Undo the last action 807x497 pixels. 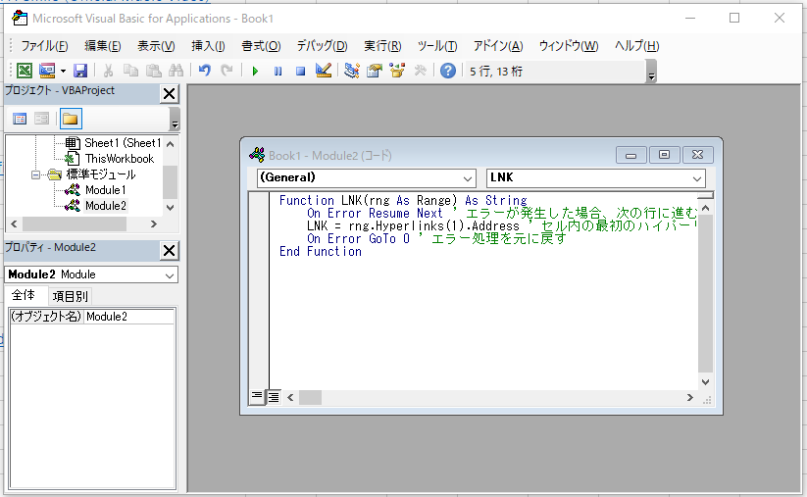point(205,71)
